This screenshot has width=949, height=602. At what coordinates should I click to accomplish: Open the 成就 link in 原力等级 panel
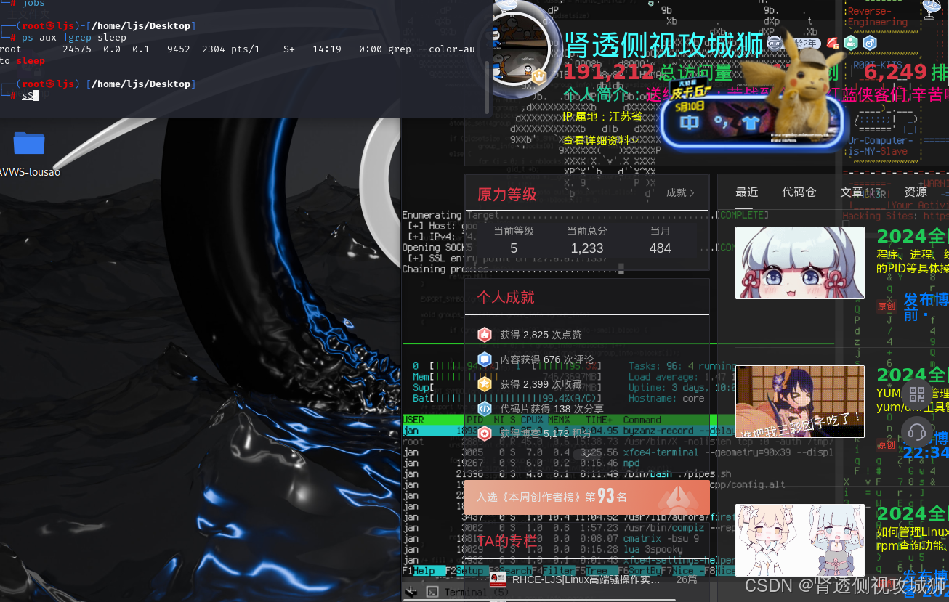(681, 192)
